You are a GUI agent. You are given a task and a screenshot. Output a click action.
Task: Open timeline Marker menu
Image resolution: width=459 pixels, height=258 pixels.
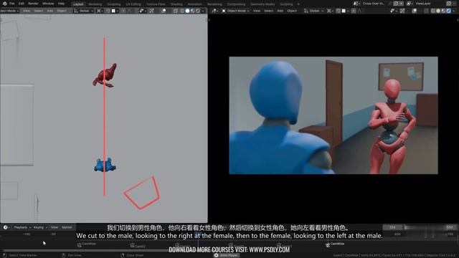pos(67,227)
